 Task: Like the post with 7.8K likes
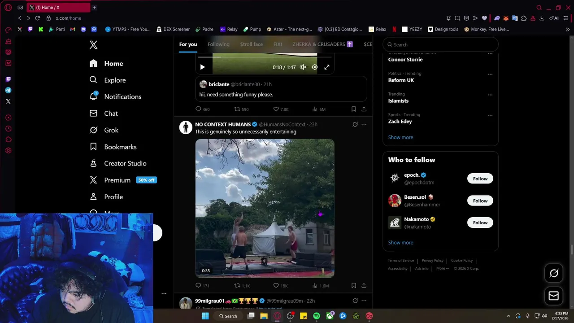tap(281, 109)
